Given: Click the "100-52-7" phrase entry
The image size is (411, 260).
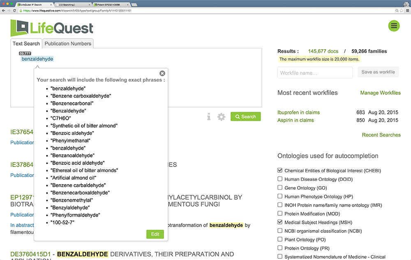Looking at the screenshot, I should (62, 222).
